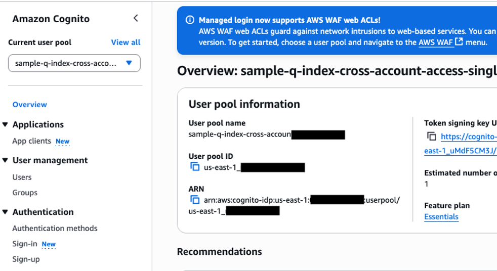
Task: Copy the Token signing key URL
Action: pyautogui.click(x=431, y=137)
